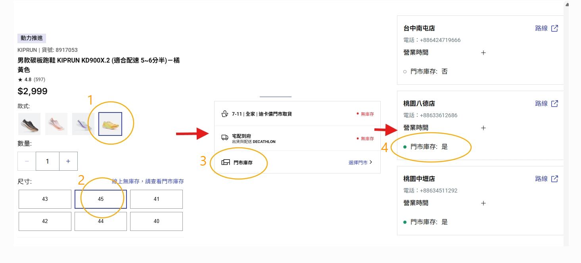Image resolution: width=581 pixels, height=263 pixels.
Task: Open the 線上無庫存，請查看門市庫存 link
Action: (148, 181)
